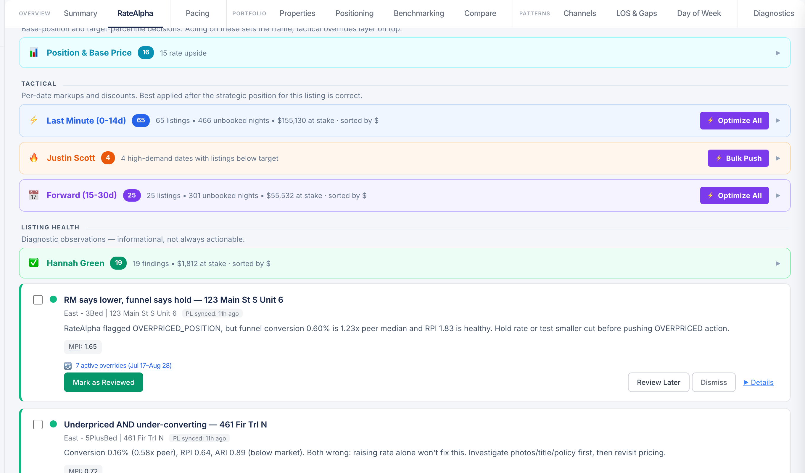Click the green checkmark icon beside Hannah Green
The image size is (805, 473).
click(33, 263)
